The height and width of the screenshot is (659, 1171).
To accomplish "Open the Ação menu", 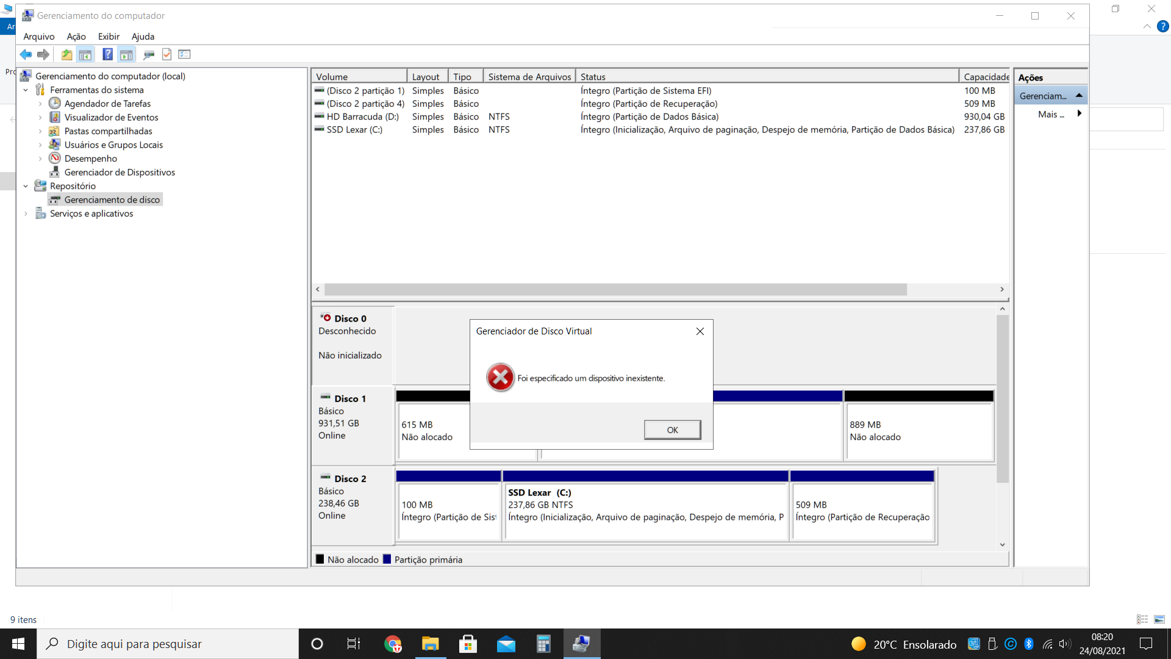I will 76,37.
